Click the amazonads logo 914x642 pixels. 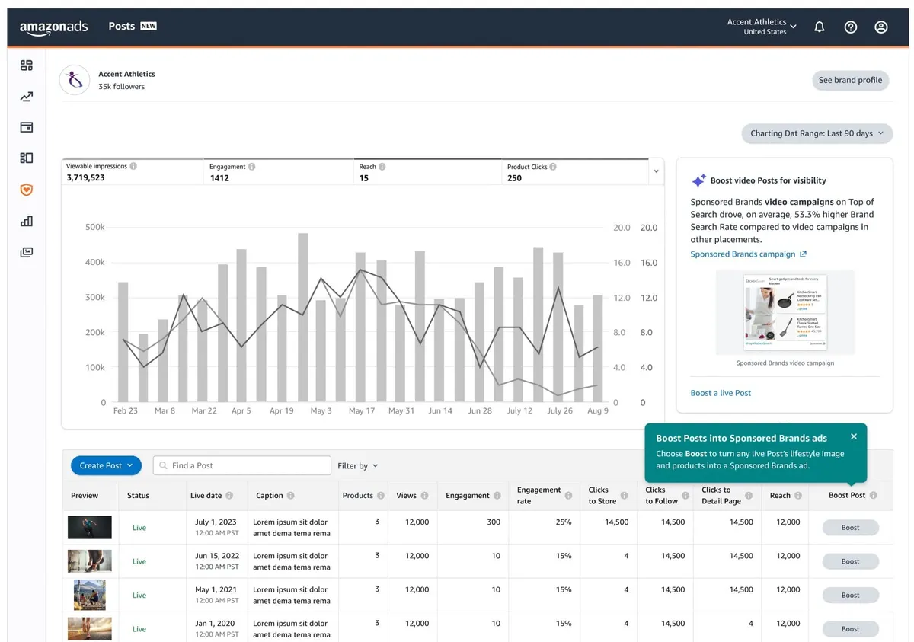point(53,26)
